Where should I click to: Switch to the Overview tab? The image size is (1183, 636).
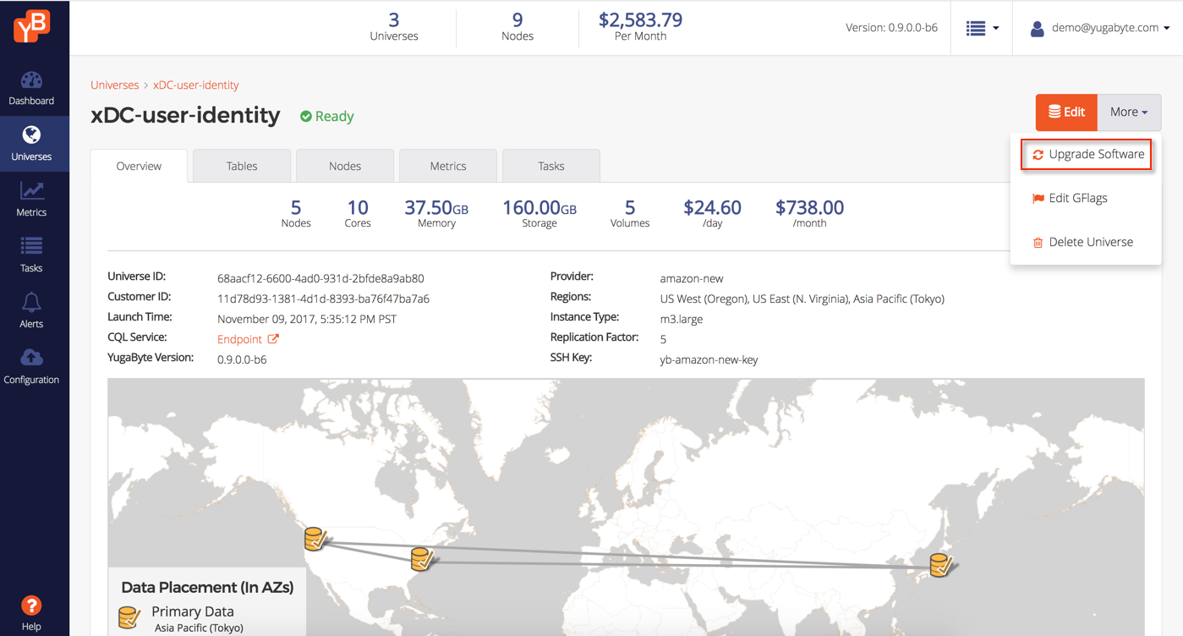coord(139,166)
